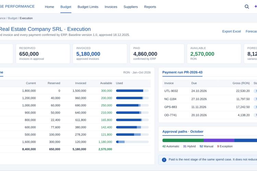The height and width of the screenshot is (171, 257).
Task: Open the Reports navigation item
Action: coord(150,7)
